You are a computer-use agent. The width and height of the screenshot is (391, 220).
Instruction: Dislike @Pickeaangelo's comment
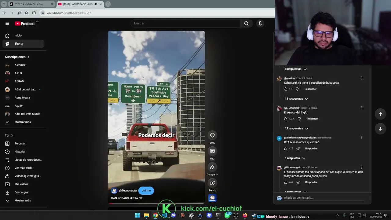click(x=298, y=182)
